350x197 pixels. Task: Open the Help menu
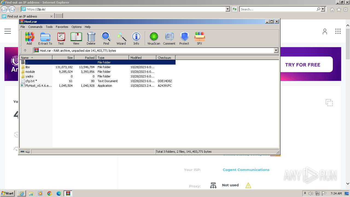(88, 27)
